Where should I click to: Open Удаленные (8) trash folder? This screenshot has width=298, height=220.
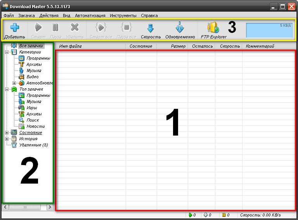pos(33,145)
